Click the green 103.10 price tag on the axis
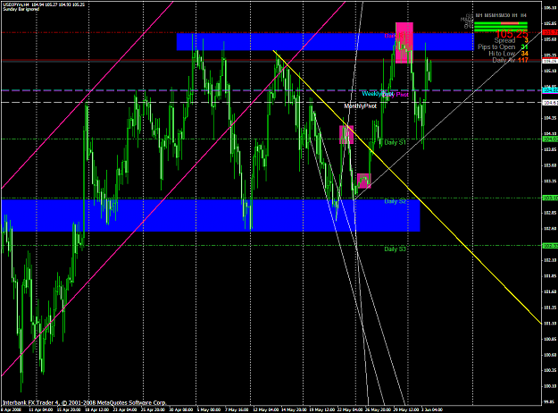 550,198
